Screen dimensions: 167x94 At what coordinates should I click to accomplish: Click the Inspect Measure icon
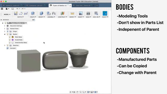point(72,13)
